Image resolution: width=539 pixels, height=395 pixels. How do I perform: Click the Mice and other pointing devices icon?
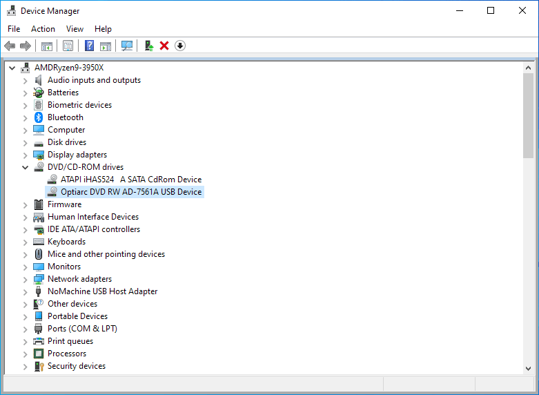click(39, 254)
